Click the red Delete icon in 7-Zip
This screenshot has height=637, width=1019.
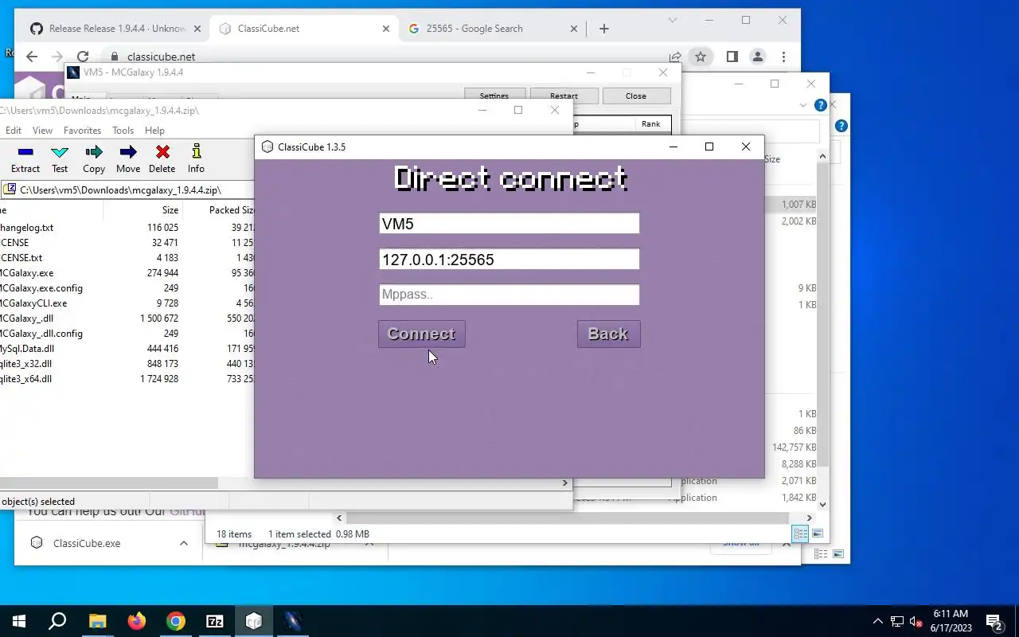pyautogui.click(x=162, y=159)
